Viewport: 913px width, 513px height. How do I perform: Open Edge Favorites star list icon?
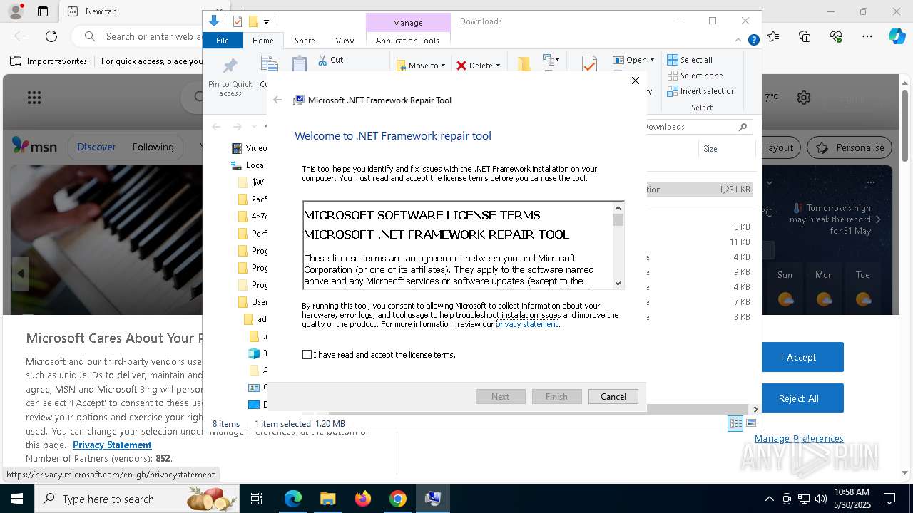tap(774, 36)
